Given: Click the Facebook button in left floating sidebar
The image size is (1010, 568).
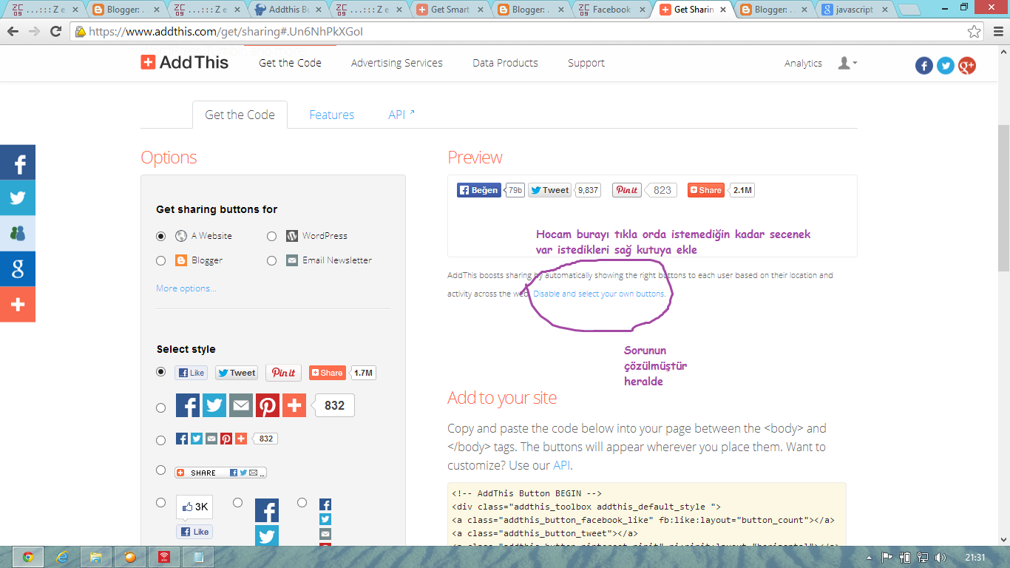Looking at the screenshot, I should coord(18,163).
